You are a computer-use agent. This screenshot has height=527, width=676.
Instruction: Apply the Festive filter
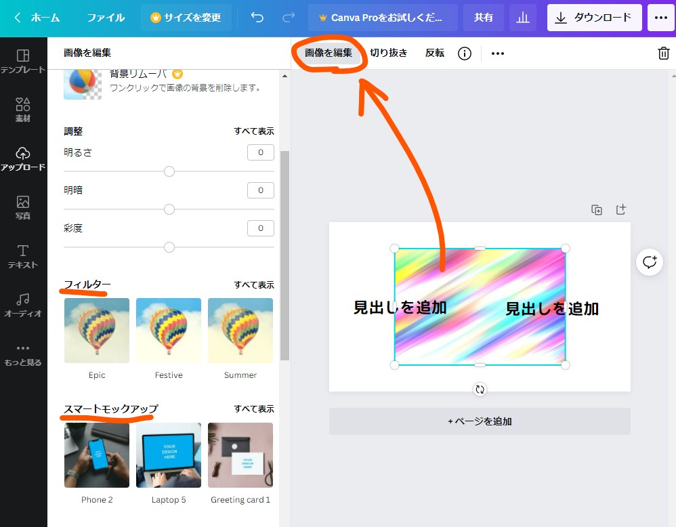[169, 331]
